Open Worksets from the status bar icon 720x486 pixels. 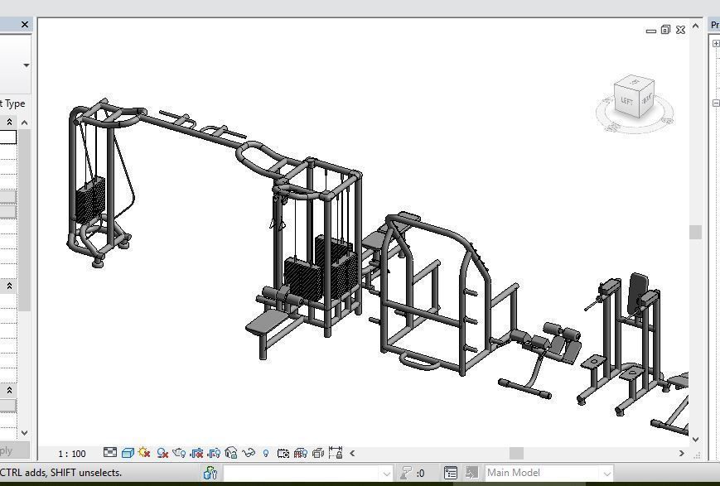pyautogui.click(x=211, y=473)
